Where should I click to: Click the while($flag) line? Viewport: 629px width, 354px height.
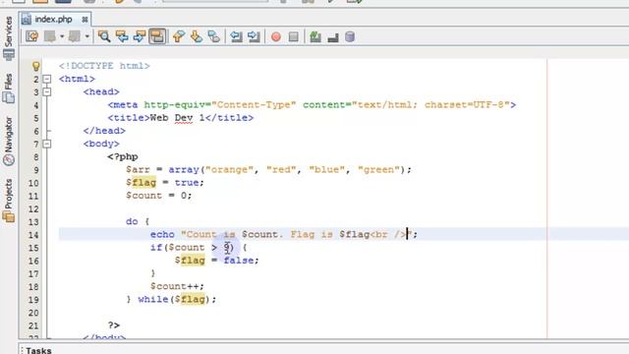pos(171,299)
